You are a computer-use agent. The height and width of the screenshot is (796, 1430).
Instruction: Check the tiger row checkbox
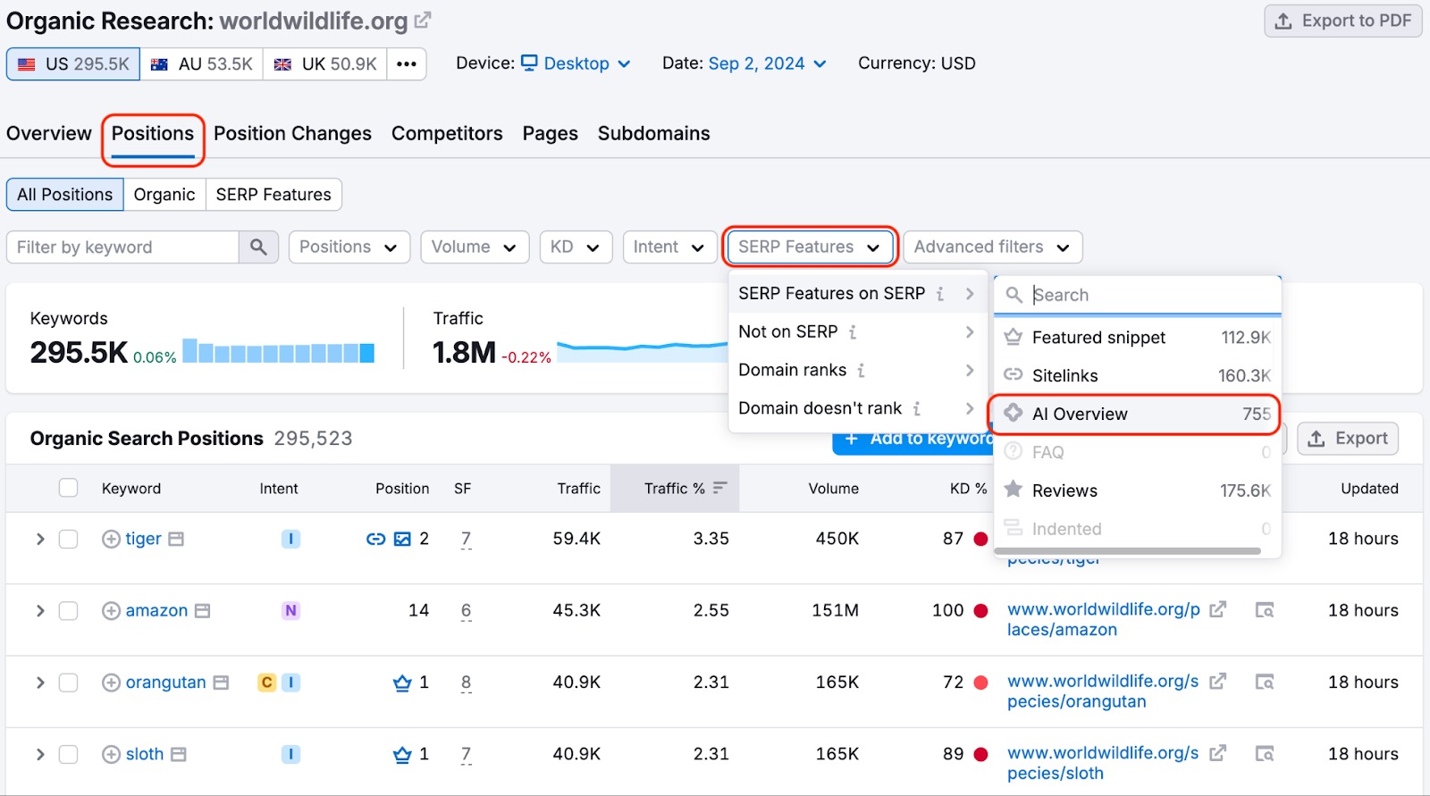point(68,540)
